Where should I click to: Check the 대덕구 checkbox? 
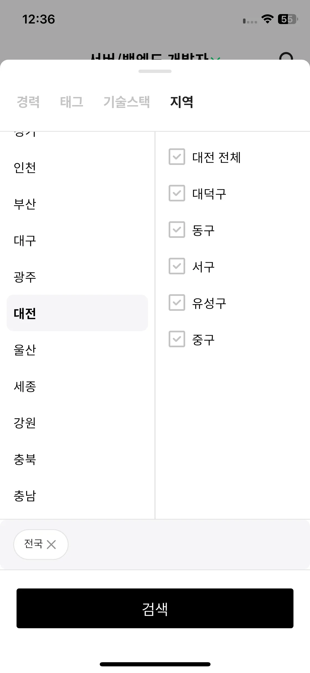coord(177,193)
